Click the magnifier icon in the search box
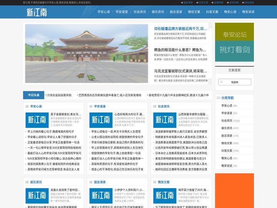 [222, 82]
